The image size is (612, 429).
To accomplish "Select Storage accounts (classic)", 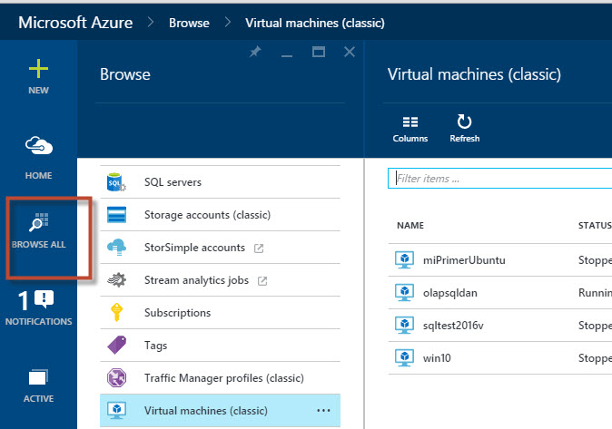I will point(207,215).
